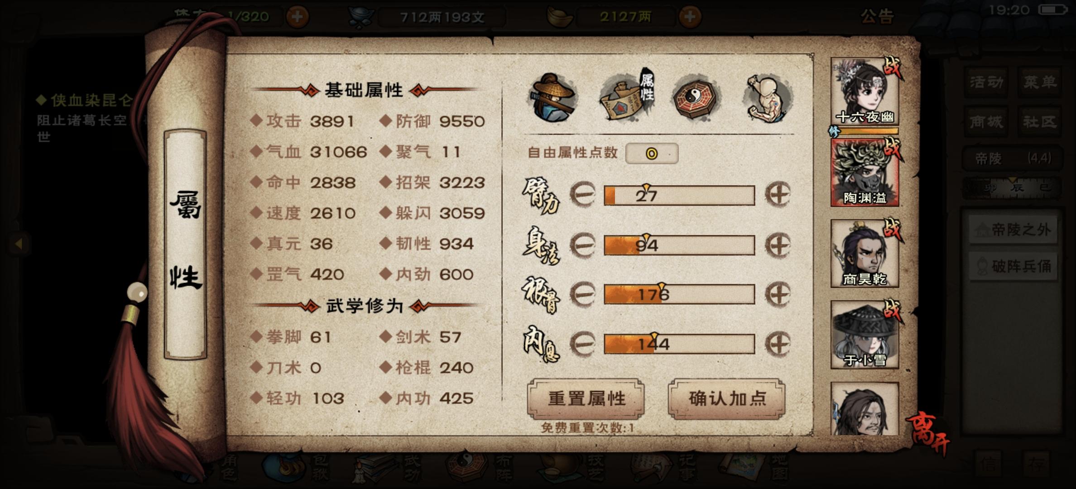1076x489 pixels.
Task: Confirm points with 确认加点 button
Action: tap(727, 398)
